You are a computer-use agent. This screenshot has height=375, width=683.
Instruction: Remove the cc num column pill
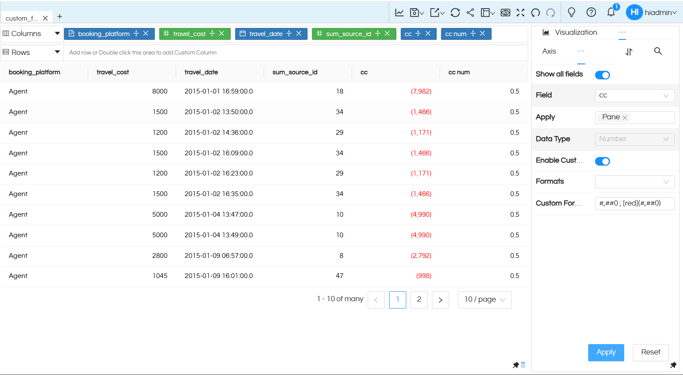[482, 33]
